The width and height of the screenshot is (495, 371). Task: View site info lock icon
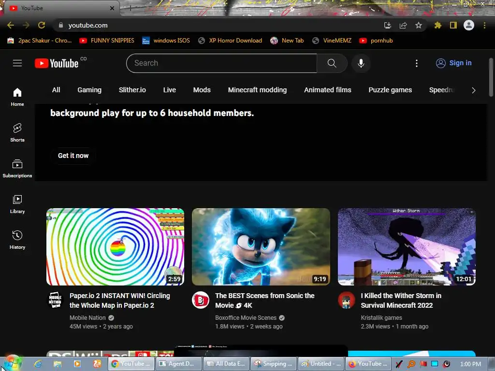point(61,25)
